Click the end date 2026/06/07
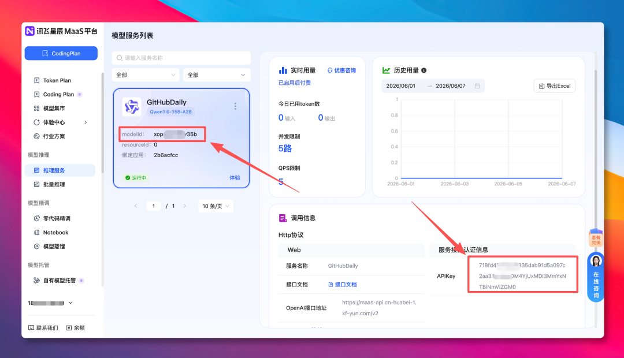The height and width of the screenshot is (358, 624). click(x=451, y=86)
